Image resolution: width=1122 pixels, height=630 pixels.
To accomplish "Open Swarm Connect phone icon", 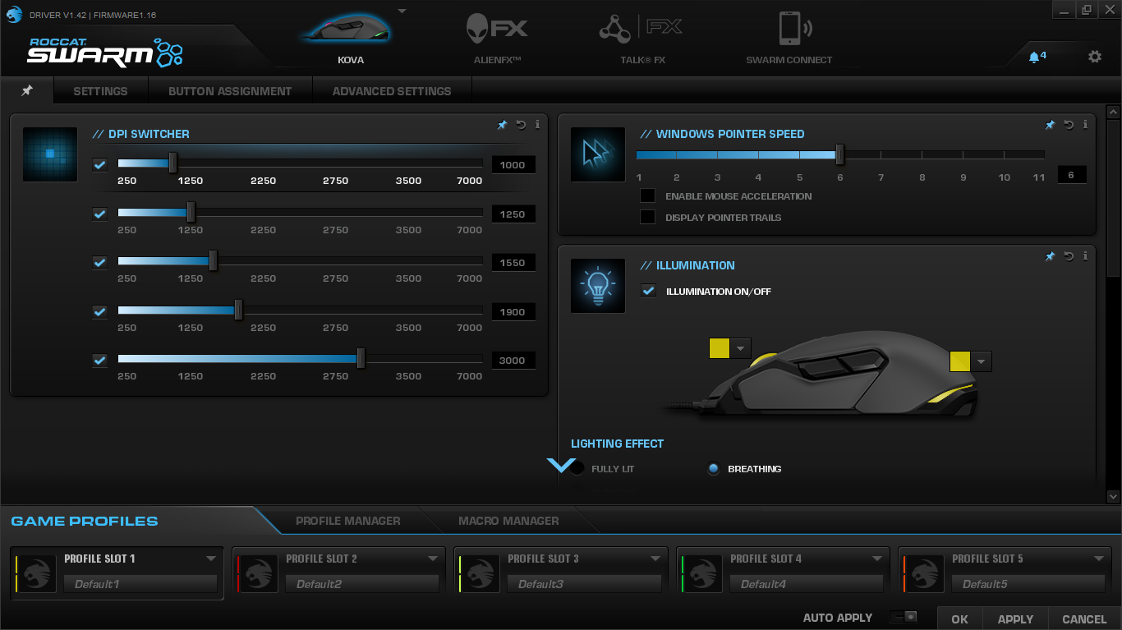I will pyautogui.click(x=795, y=29).
